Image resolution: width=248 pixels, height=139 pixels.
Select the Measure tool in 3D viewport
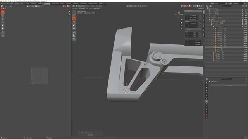point(74,36)
